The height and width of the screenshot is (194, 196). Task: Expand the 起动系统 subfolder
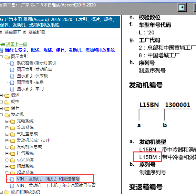point(7,173)
